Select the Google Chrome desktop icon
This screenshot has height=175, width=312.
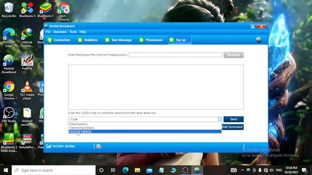[9, 90]
